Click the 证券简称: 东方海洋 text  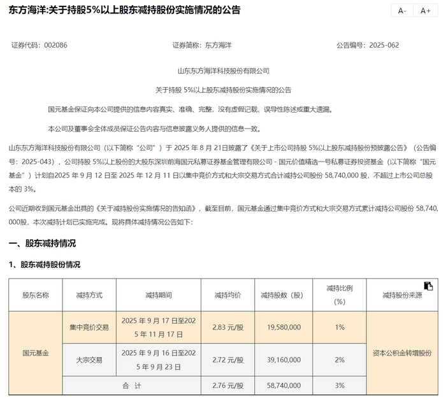pyautogui.click(x=202, y=45)
